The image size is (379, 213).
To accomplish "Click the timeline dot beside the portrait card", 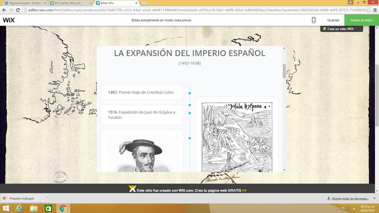I will click(x=190, y=138).
